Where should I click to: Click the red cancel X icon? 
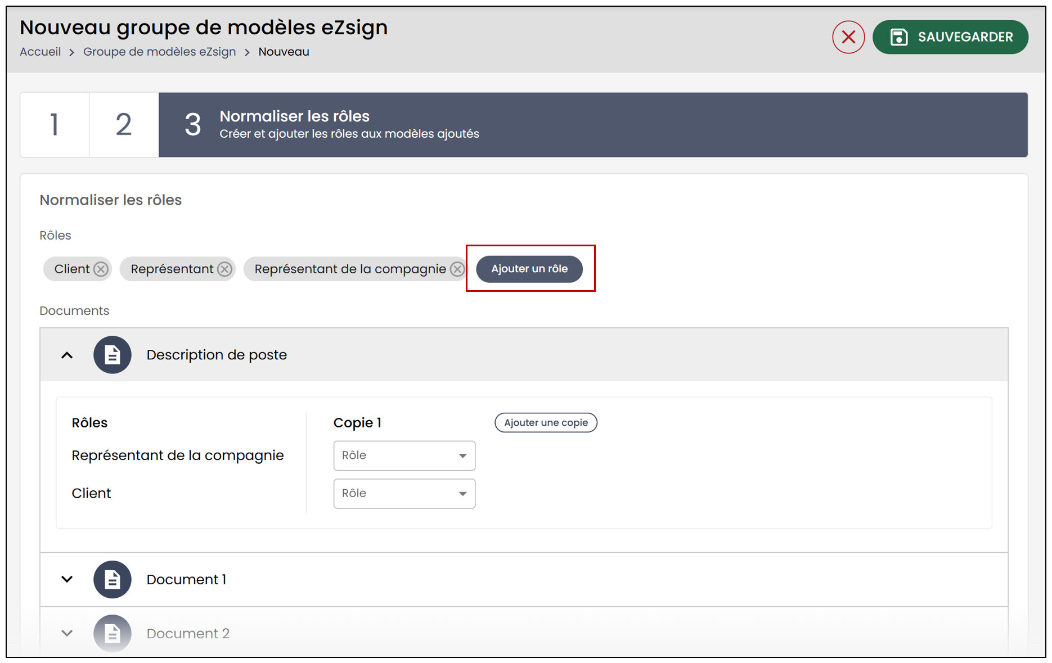click(x=848, y=37)
